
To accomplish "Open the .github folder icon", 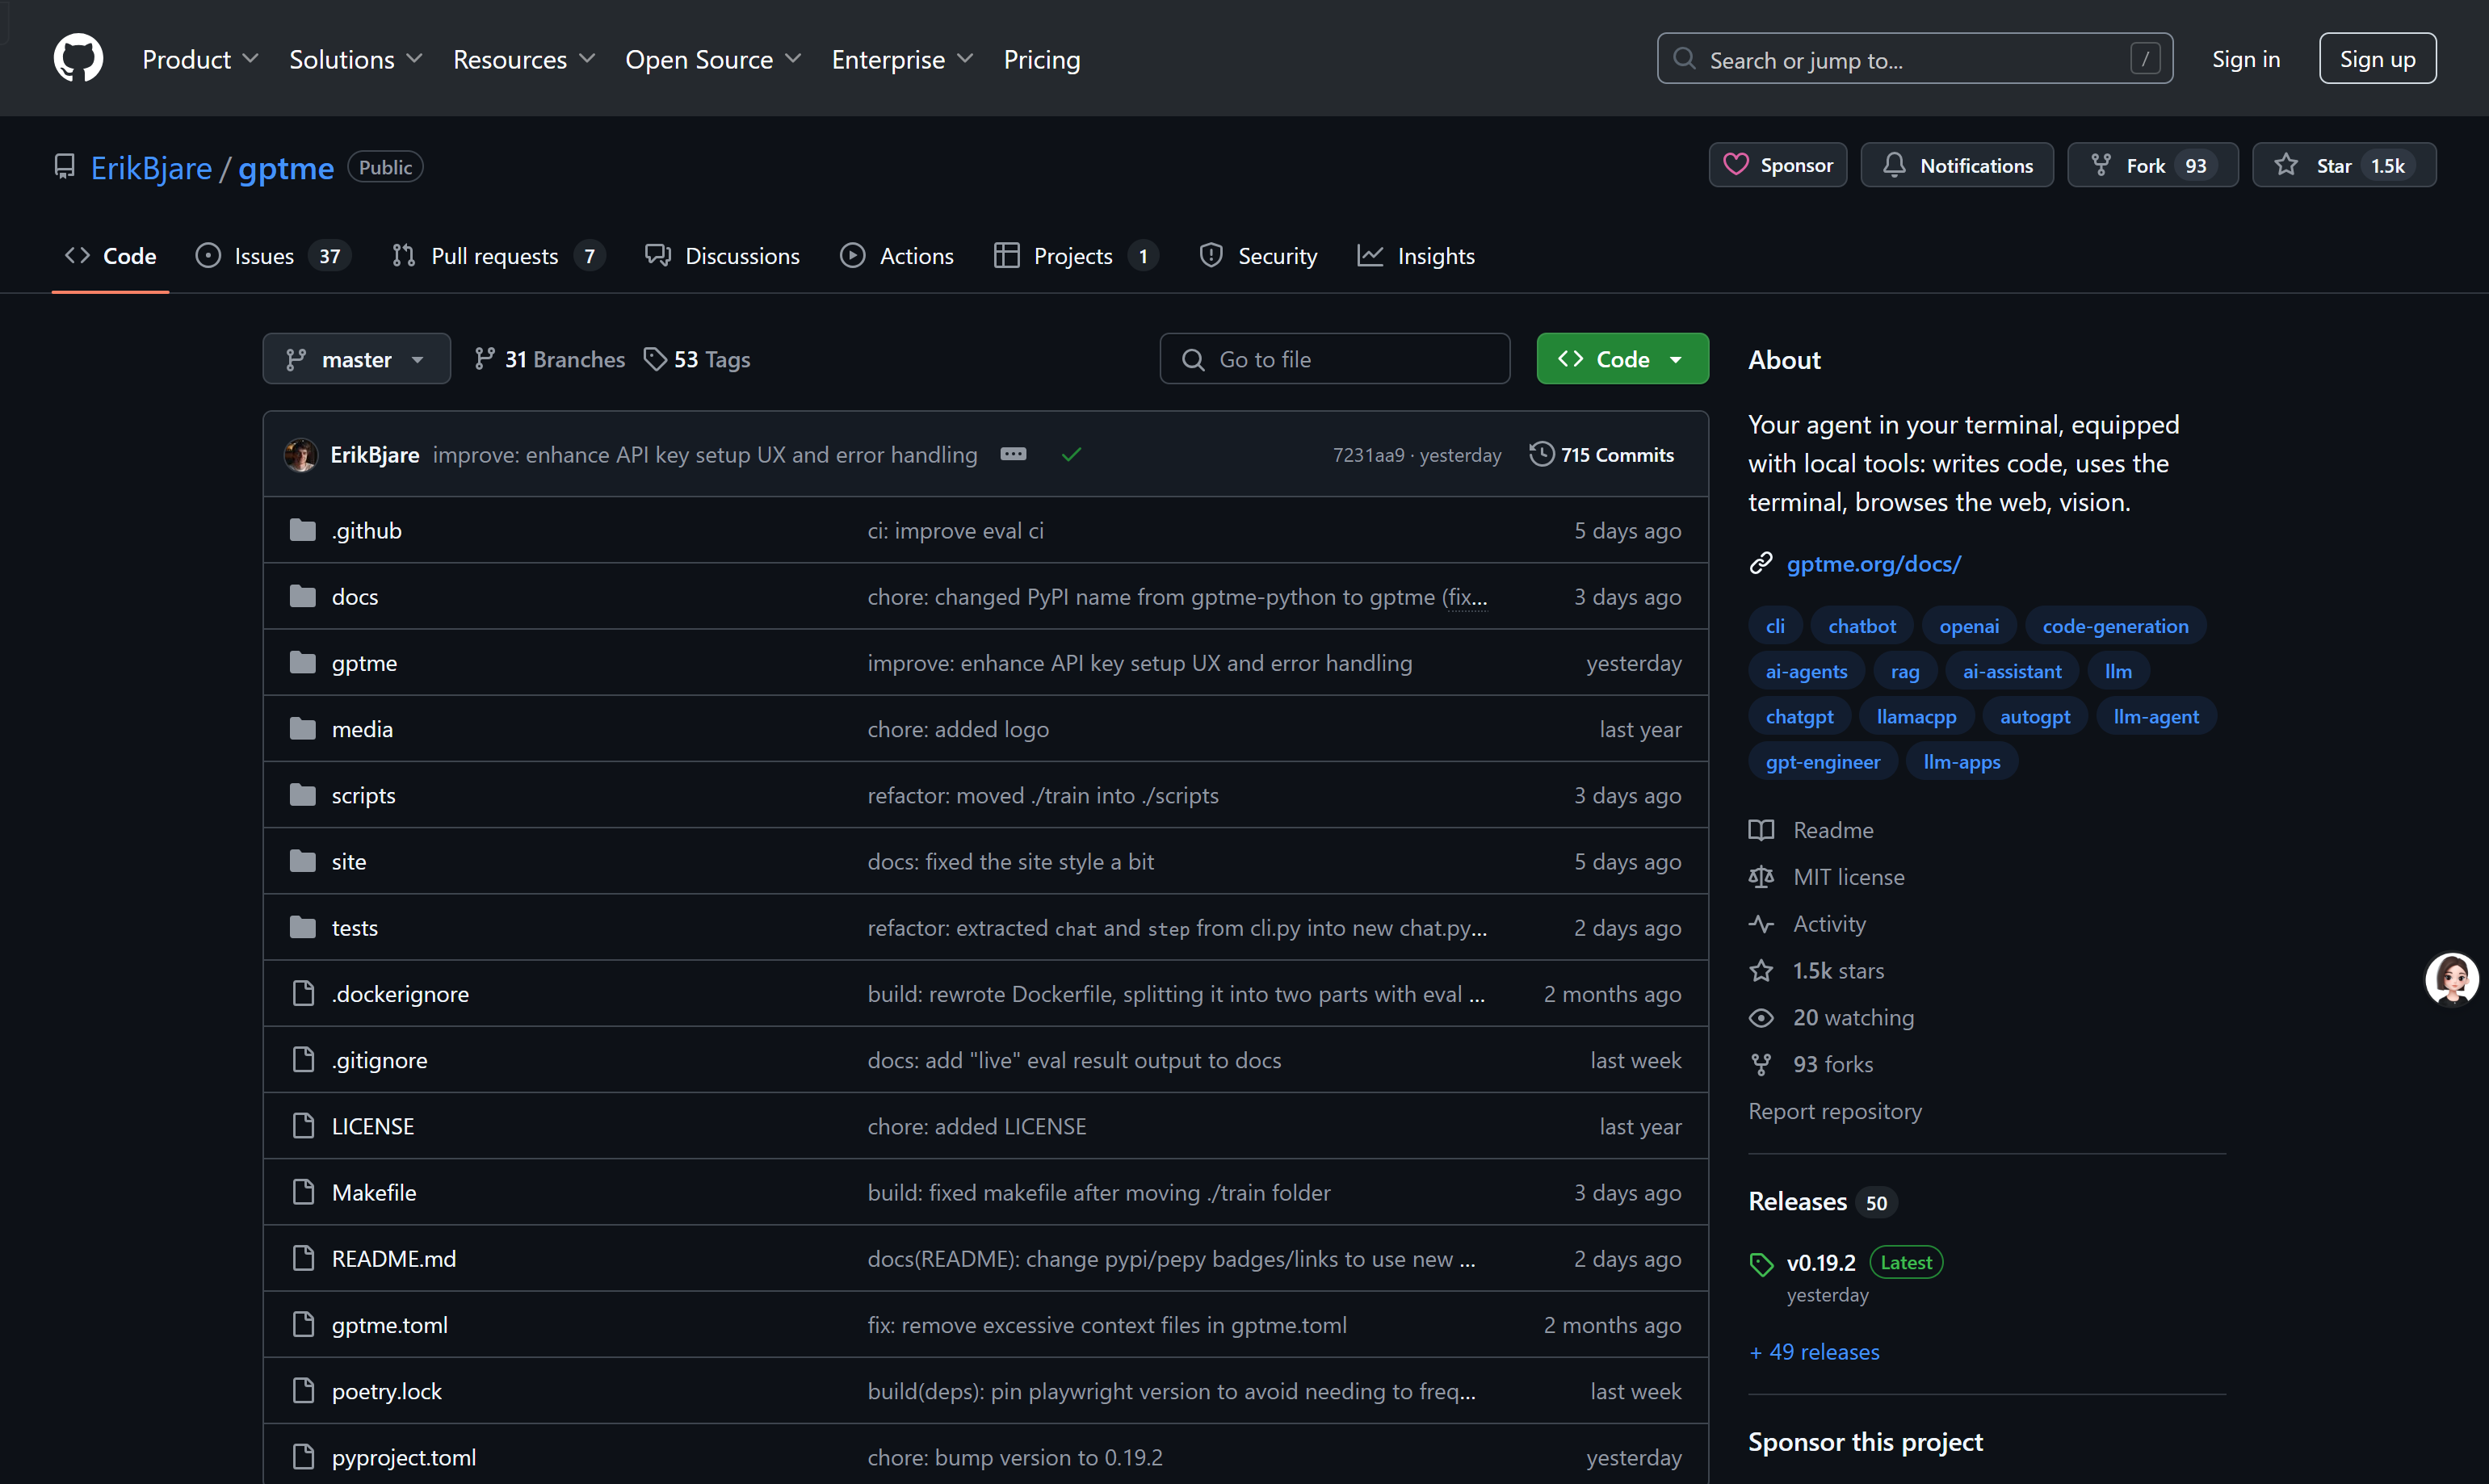I will point(302,530).
